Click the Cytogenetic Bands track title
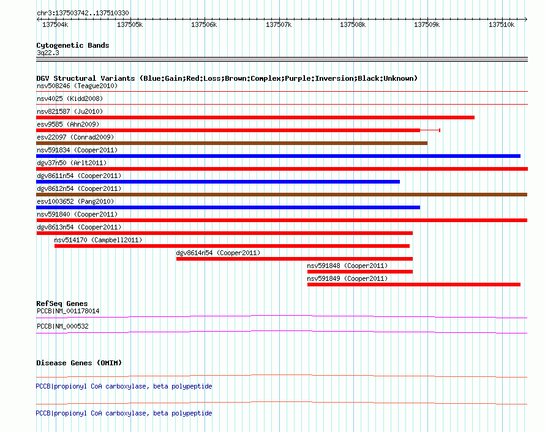The width and height of the screenshot is (545, 432). click(73, 45)
